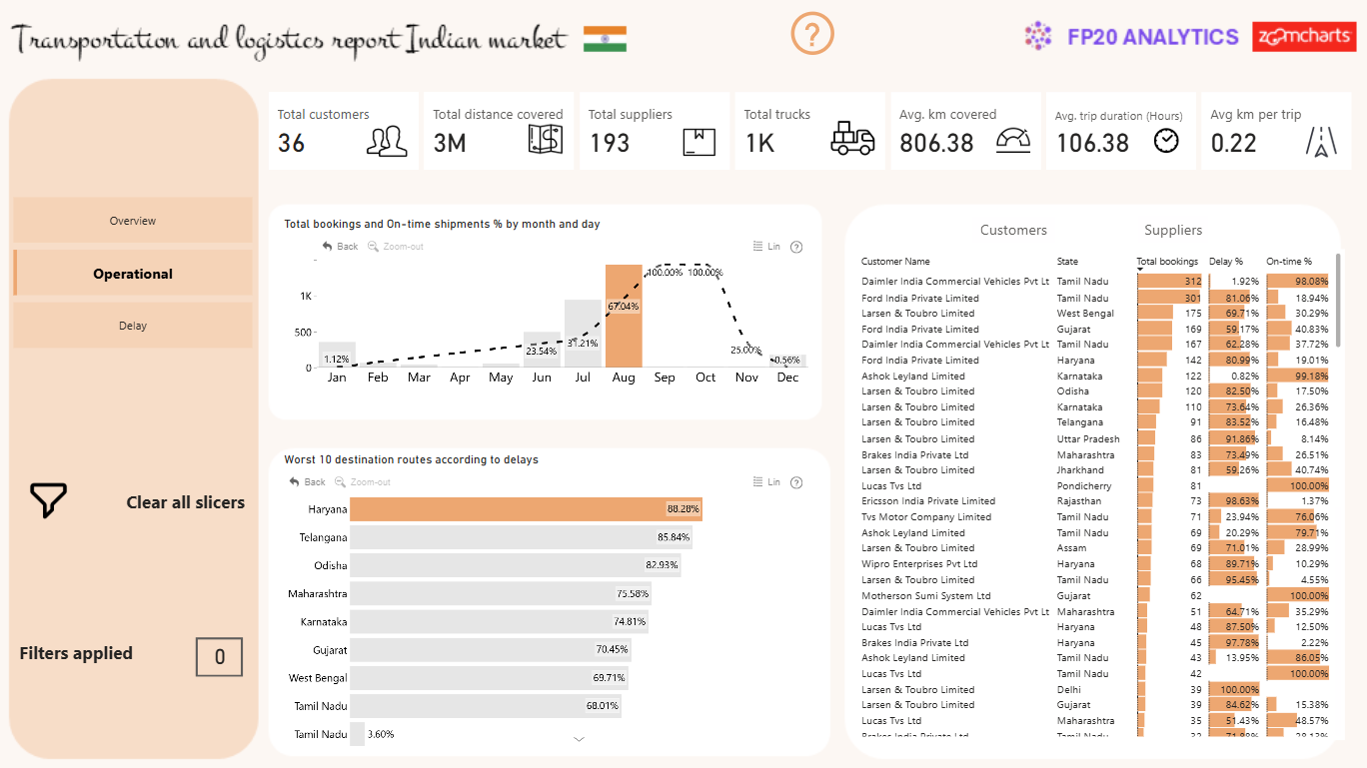Viewport: 1367px width, 768px height.
Task: Click the Jharkhand state cell
Action: 1080,470
